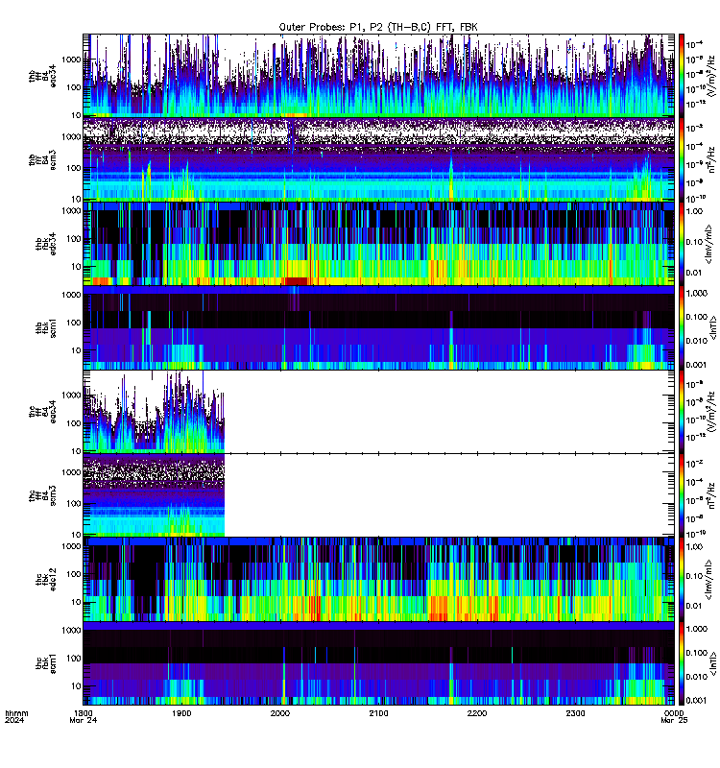Click the nT²/Hz unit label of the thc scm3 color bar

click(710, 495)
